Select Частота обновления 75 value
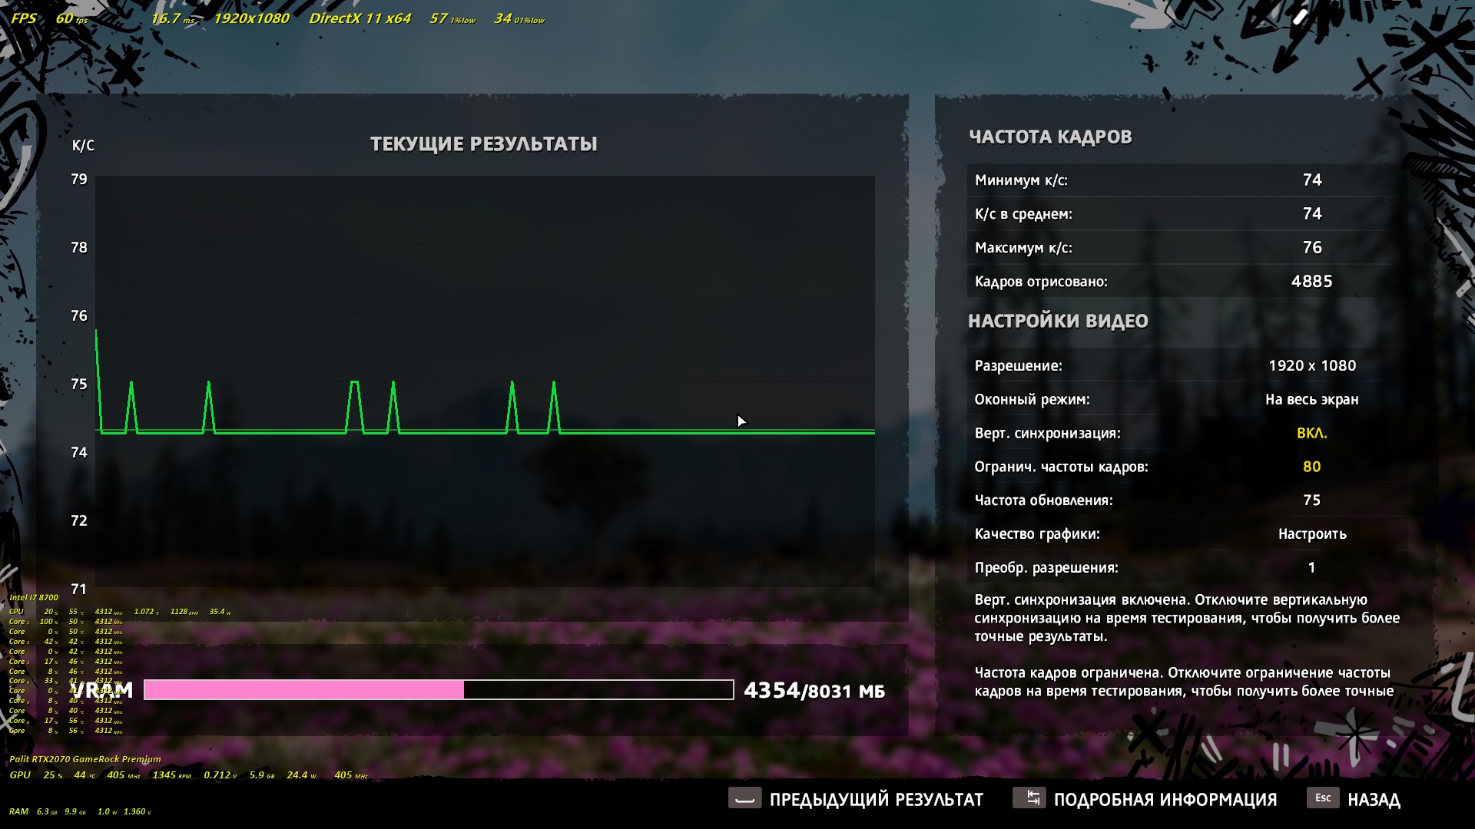 tap(1311, 500)
